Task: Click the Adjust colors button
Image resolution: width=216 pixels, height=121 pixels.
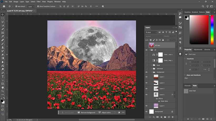Action: click(x=105, y=113)
